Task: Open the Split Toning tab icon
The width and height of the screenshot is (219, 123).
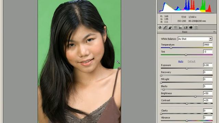Action: (x=180, y=27)
